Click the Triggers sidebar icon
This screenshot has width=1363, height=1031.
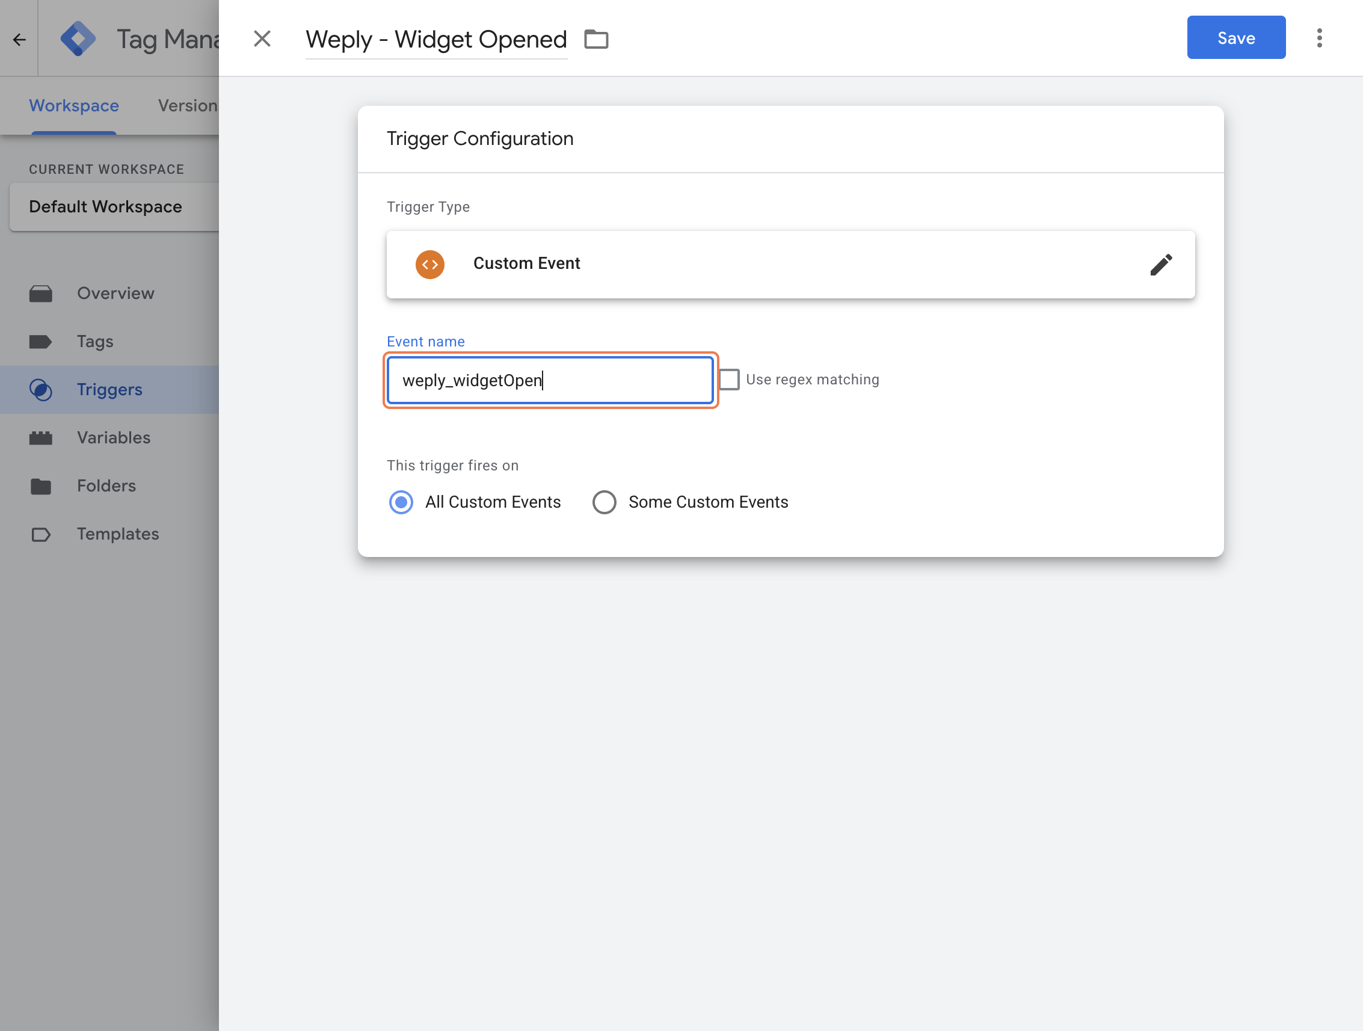coord(41,389)
